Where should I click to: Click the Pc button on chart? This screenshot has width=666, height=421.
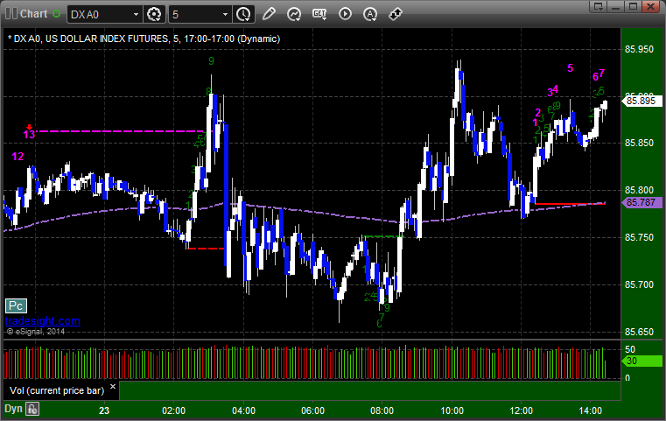[x=16, y=305]
